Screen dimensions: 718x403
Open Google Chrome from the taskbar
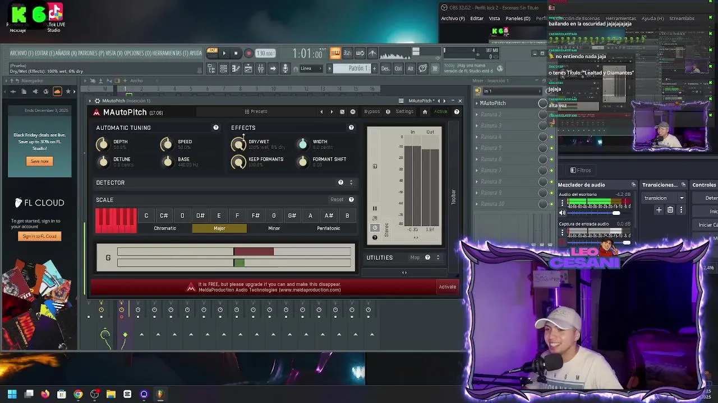[x=78, y=395]
